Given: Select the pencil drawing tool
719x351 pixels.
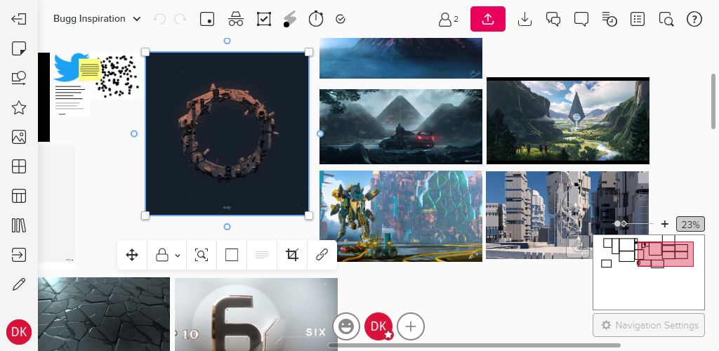Looking at the screenshot, I should tap(19, 284).
